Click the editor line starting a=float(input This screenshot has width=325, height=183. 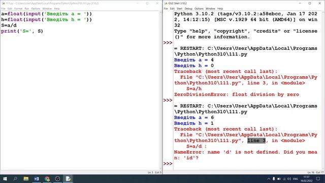pyautogui.click(x=46, y=14)
